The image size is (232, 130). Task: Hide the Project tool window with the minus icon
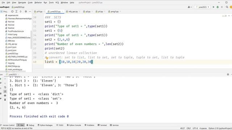click(30, 12)
